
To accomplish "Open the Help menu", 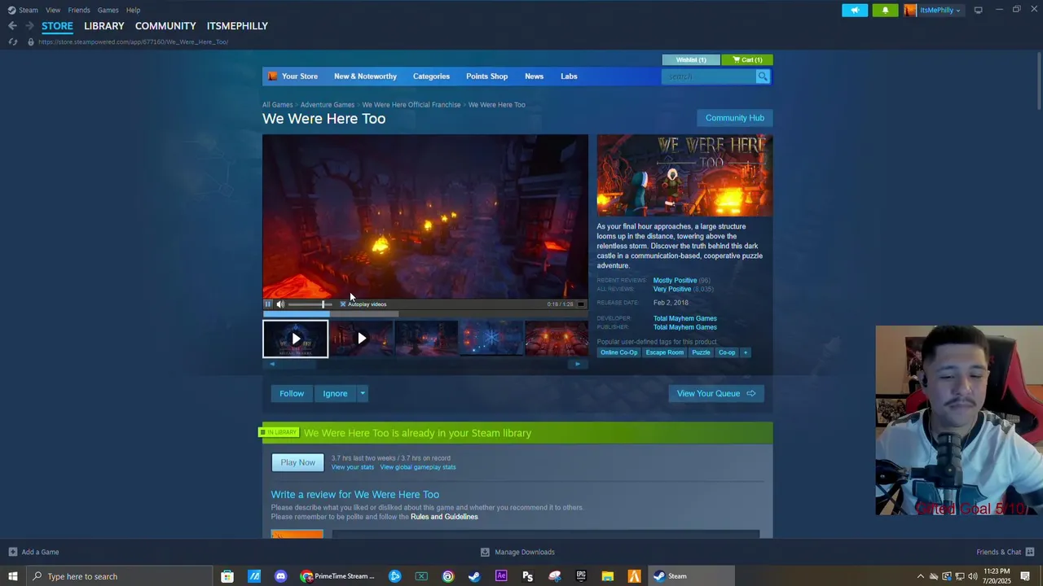I will click(133, 10).
